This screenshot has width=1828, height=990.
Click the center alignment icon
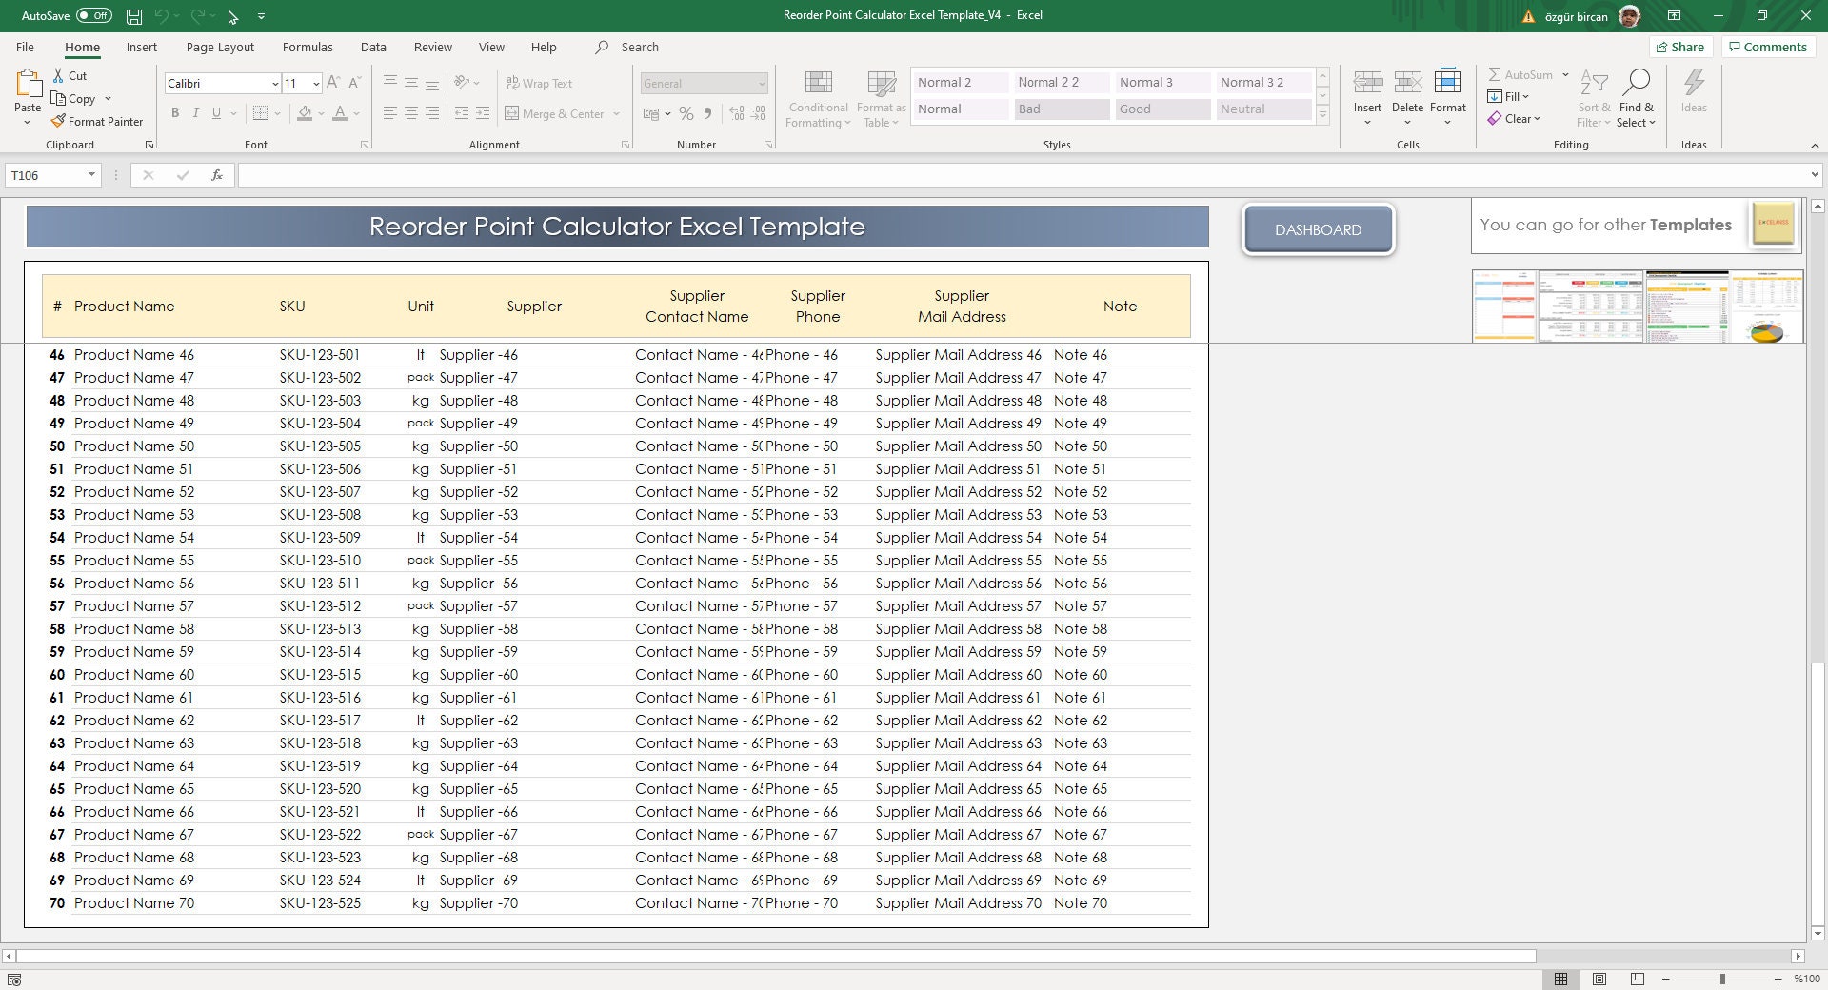point(411,113)
